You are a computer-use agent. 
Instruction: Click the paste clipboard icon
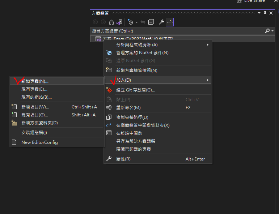point(109,99)
